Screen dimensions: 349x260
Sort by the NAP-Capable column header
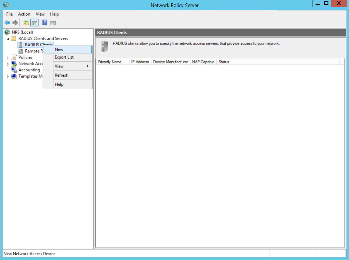203,62
